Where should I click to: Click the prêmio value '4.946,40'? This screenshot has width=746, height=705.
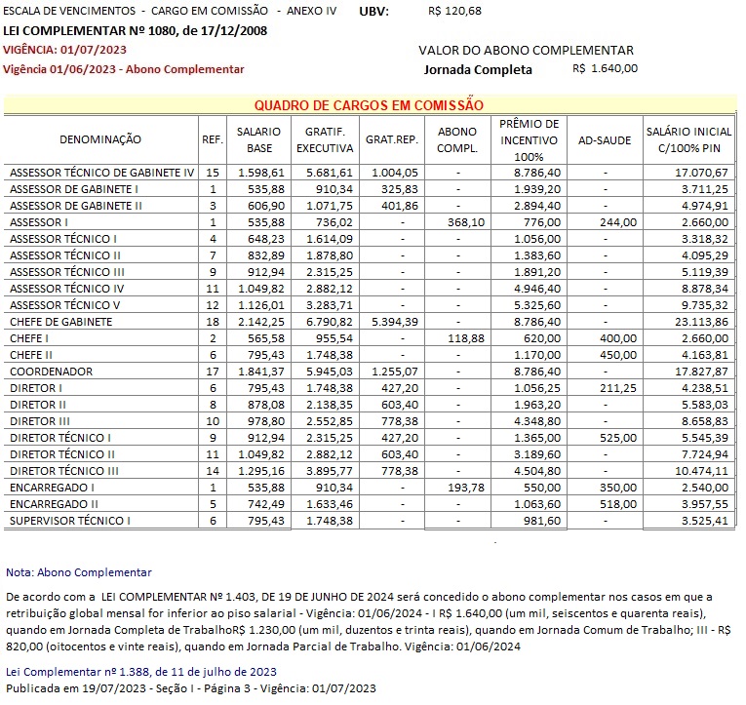537,289
